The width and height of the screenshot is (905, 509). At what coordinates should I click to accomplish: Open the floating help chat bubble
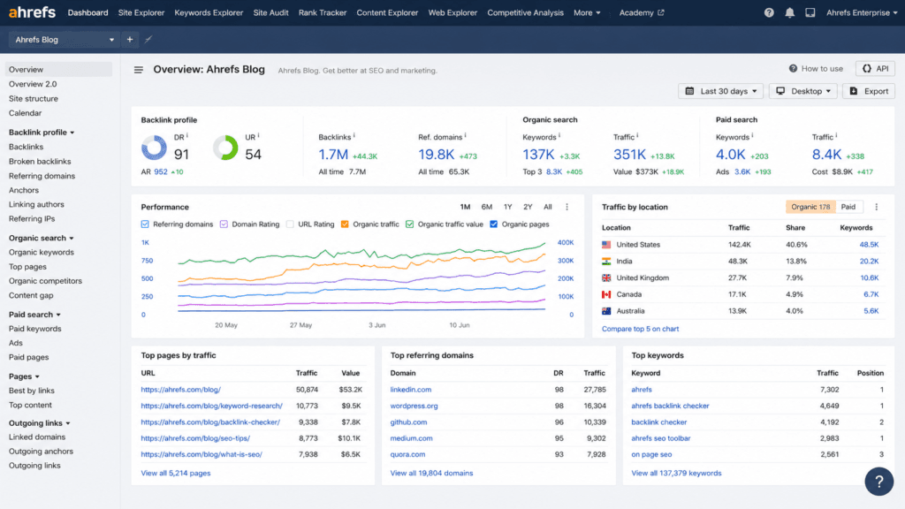879,482
